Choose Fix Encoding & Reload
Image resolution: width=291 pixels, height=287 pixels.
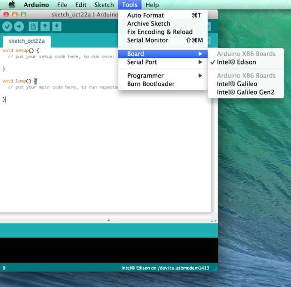(x=163, y=32)
